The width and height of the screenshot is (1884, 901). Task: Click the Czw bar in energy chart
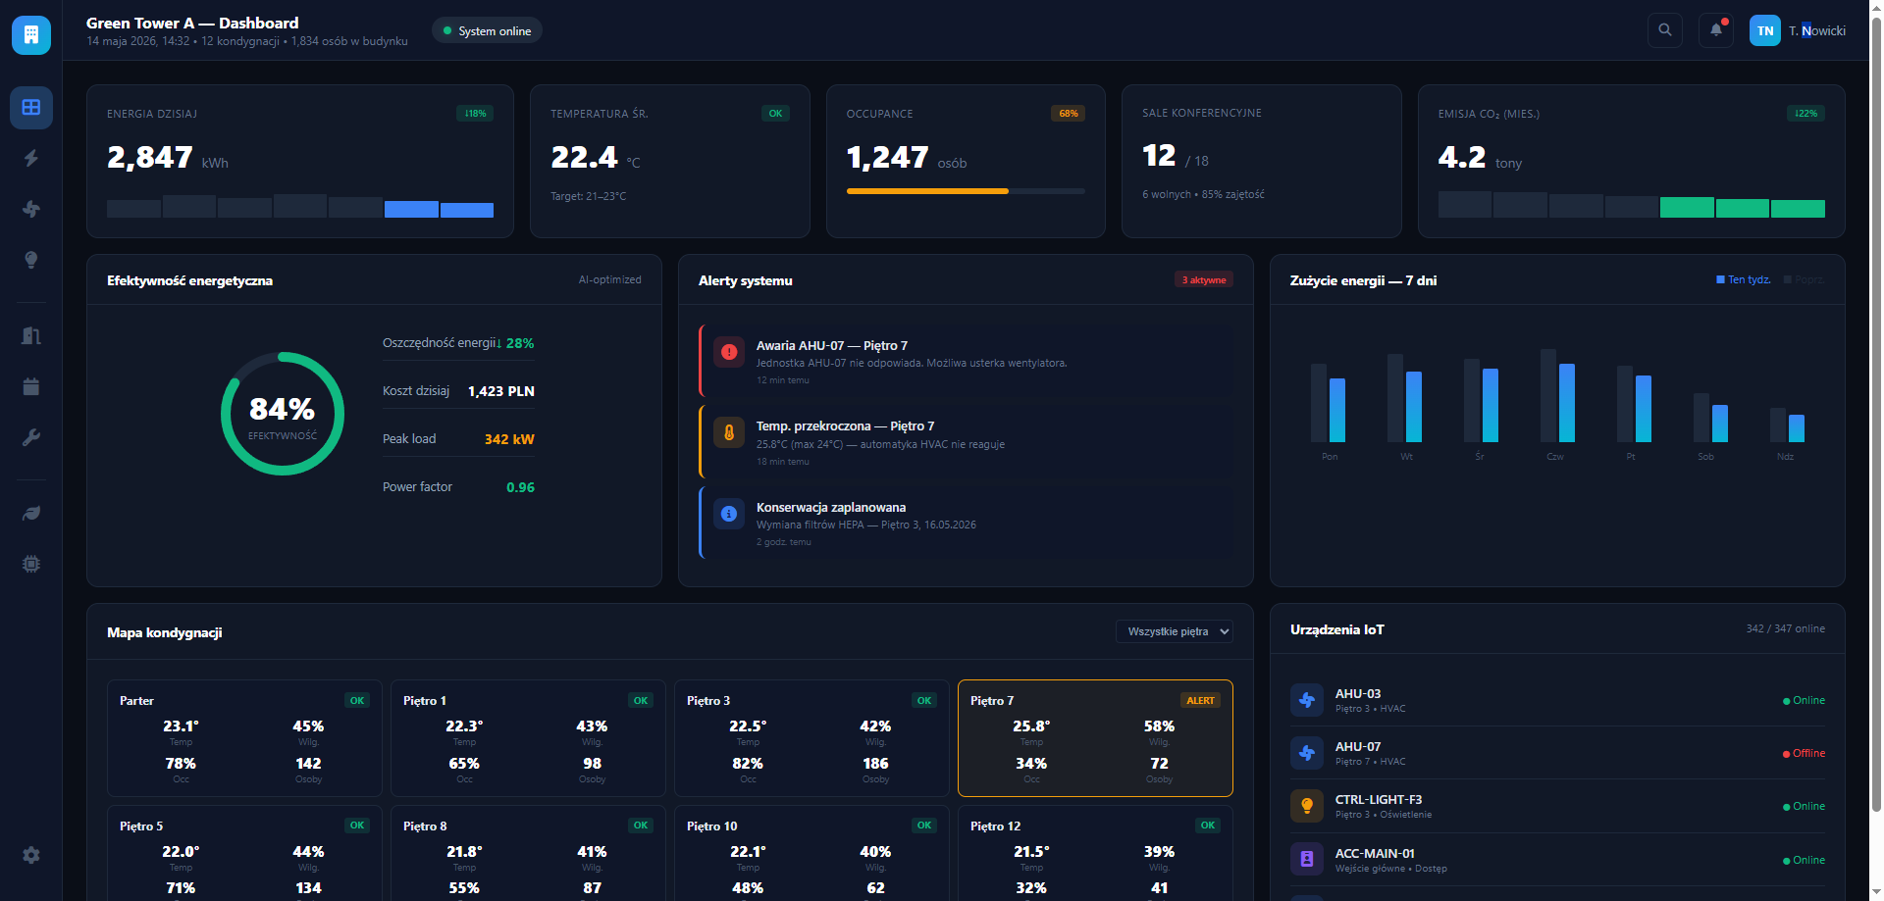(x=1566, y=403)
